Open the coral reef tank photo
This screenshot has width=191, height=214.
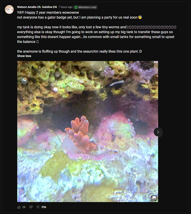[88, 131]
